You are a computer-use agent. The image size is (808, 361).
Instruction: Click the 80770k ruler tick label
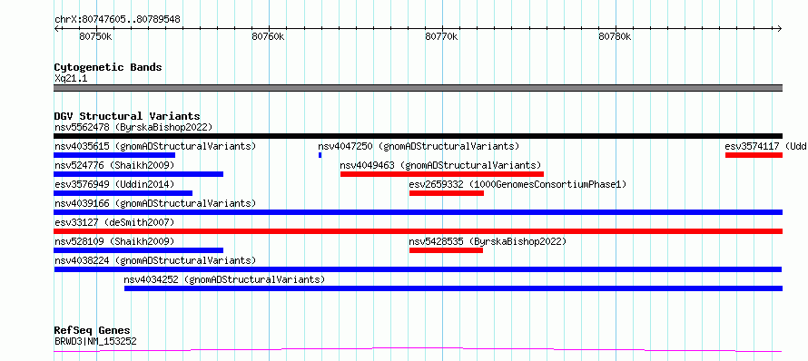click(441, 37)
